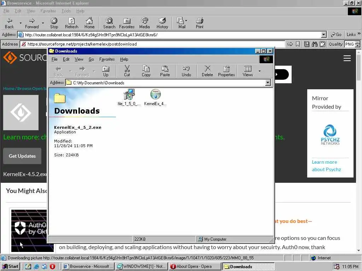This screenshot has width=362, height=271.
Task: Click Cut in the Downloads toolbar
Action: click(127, 71)
